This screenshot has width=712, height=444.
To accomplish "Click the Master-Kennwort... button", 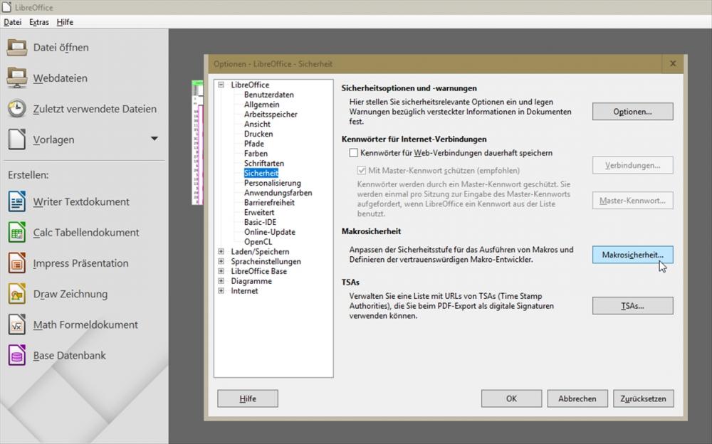I will click(632, 201).
